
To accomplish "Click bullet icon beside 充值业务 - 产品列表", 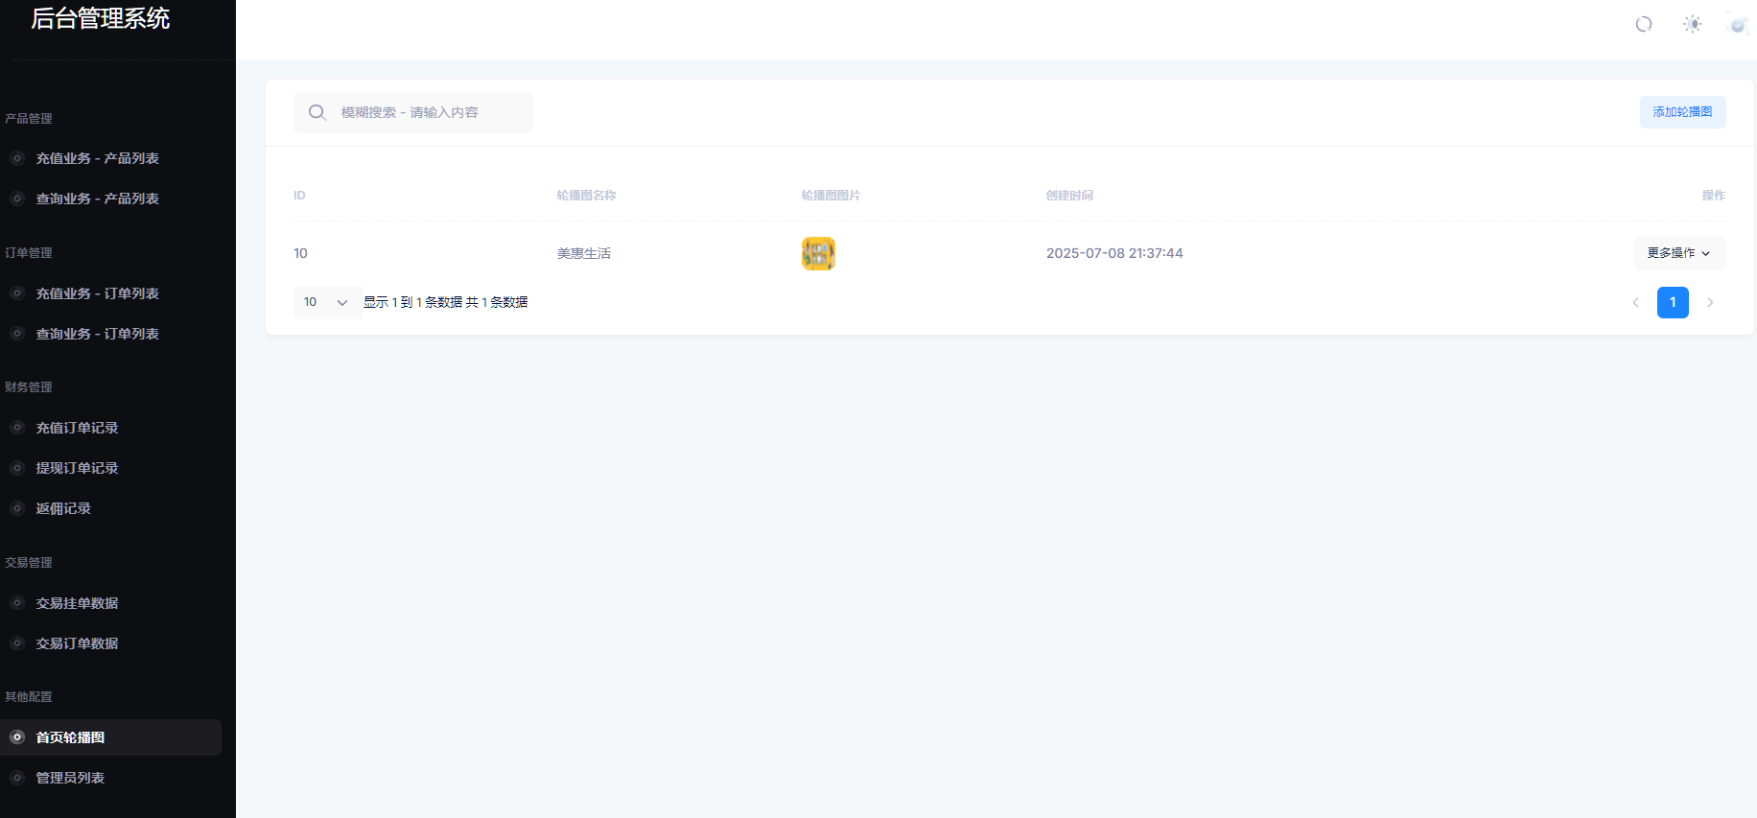I will point(17,158).
